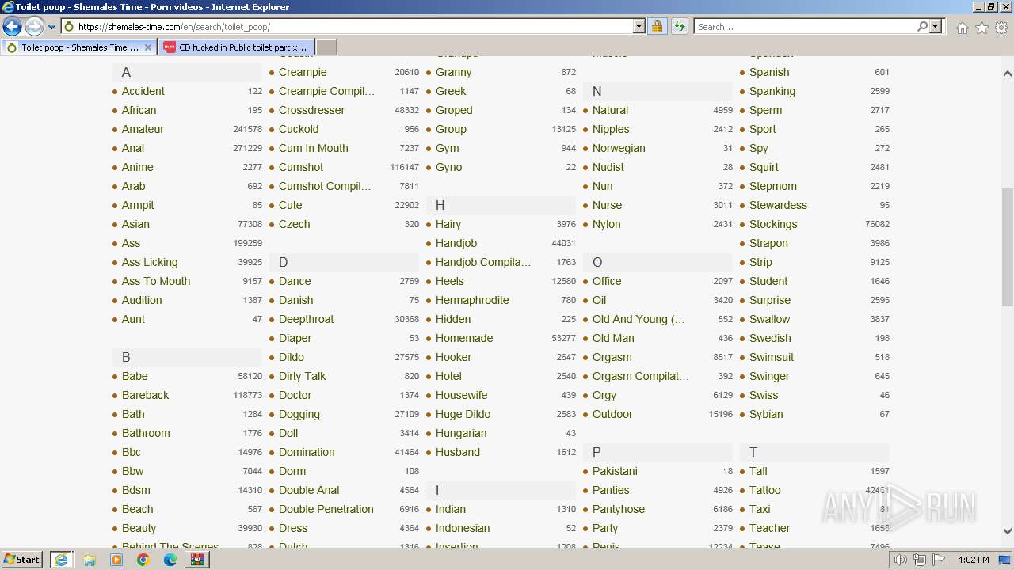Image resolution: width=1014 pixels, height=570 pixels.
Task: Click the system clock showing 4:02 PM
Action: 973,560
